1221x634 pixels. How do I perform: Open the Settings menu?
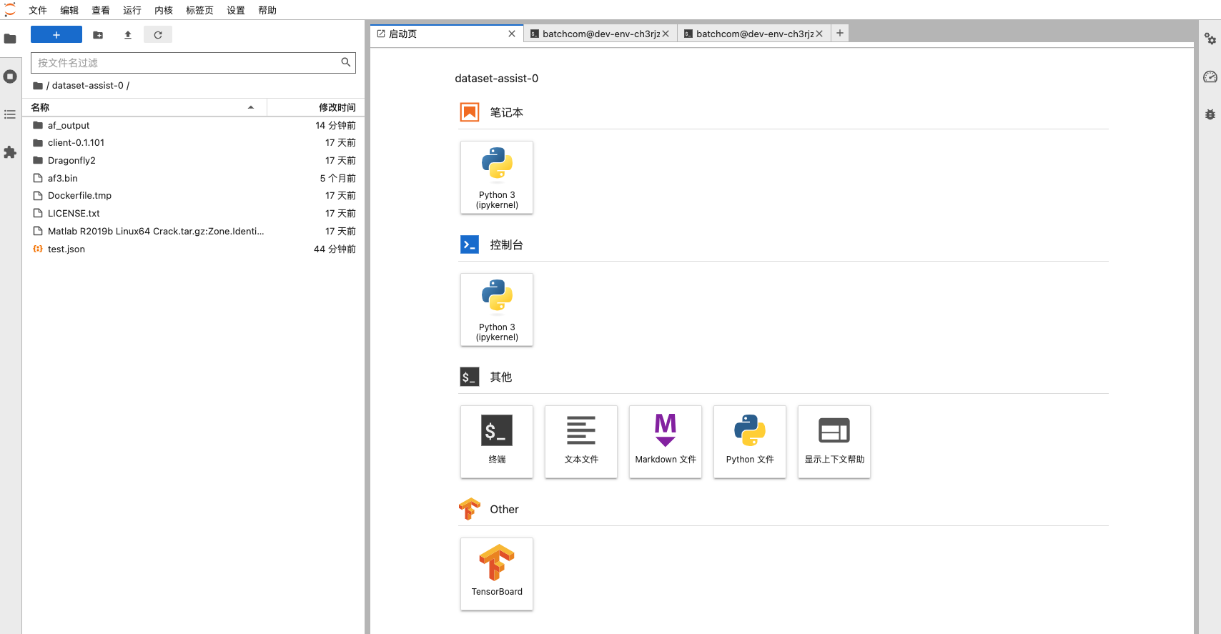coord(236,10)
